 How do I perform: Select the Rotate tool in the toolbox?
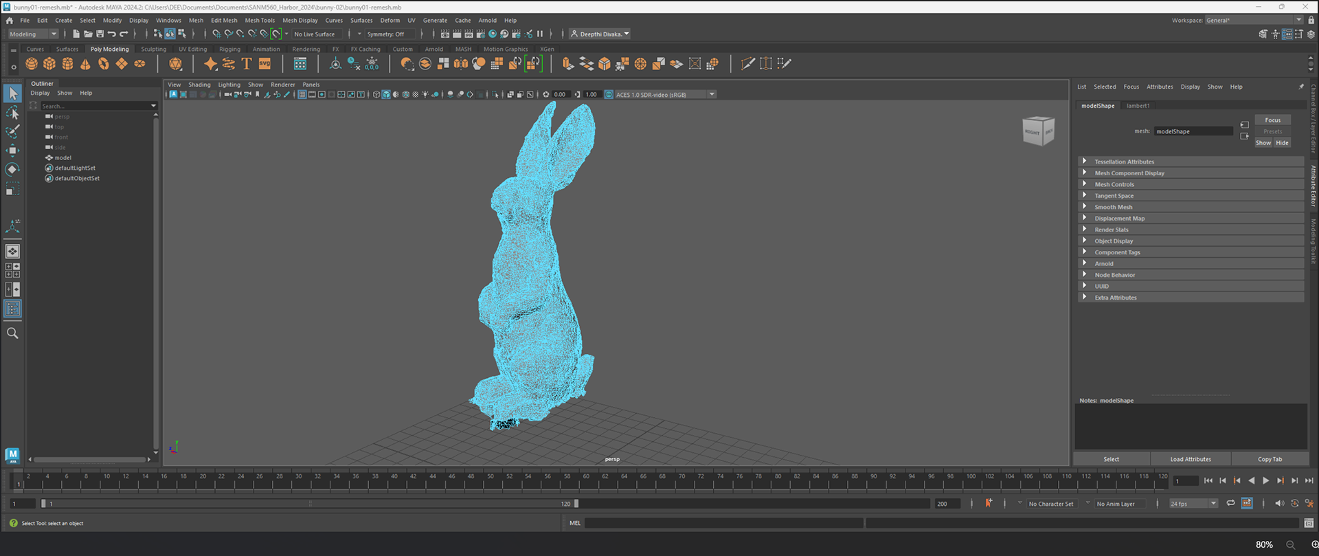click(x=12, y=169)
